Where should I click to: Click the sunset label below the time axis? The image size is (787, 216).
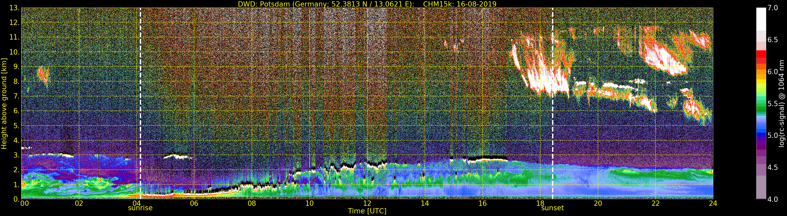click(x=552, y=208)
